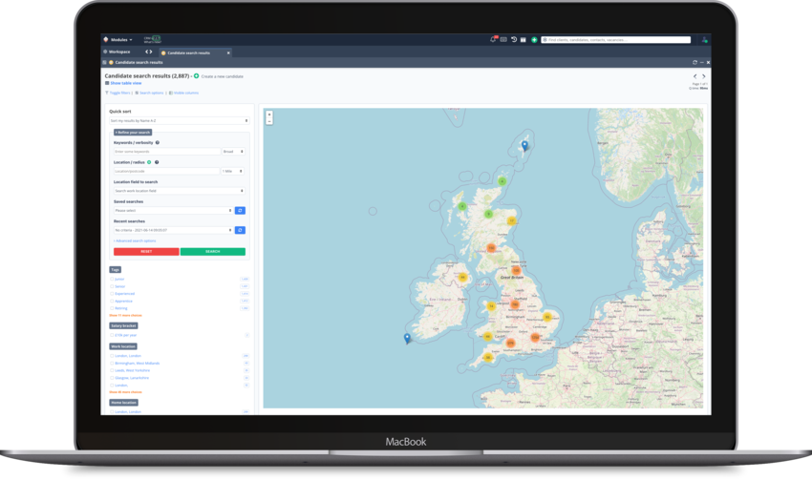Click the Salary bracket section header
Screen dimensions: 812x480
(123, 325)
